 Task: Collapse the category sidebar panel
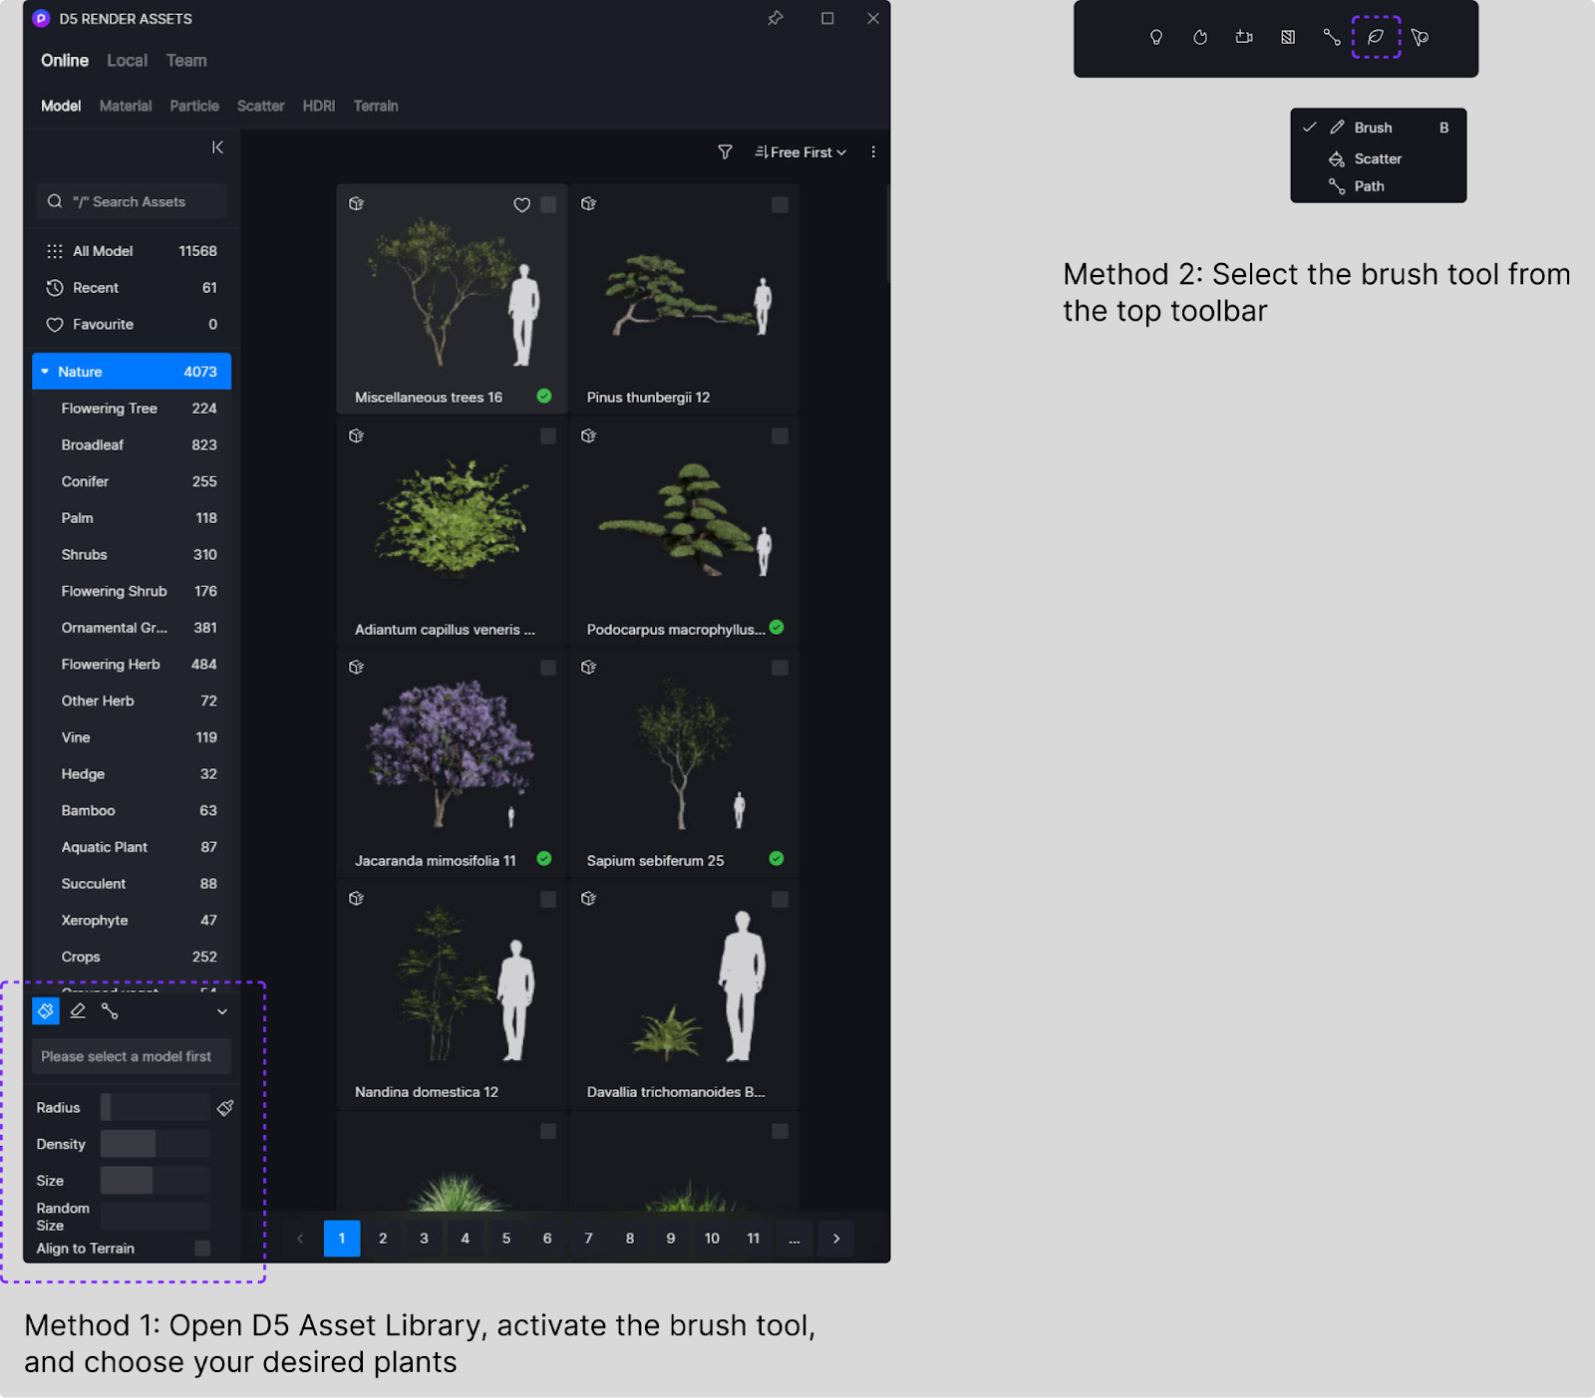(x=217, y=147)
